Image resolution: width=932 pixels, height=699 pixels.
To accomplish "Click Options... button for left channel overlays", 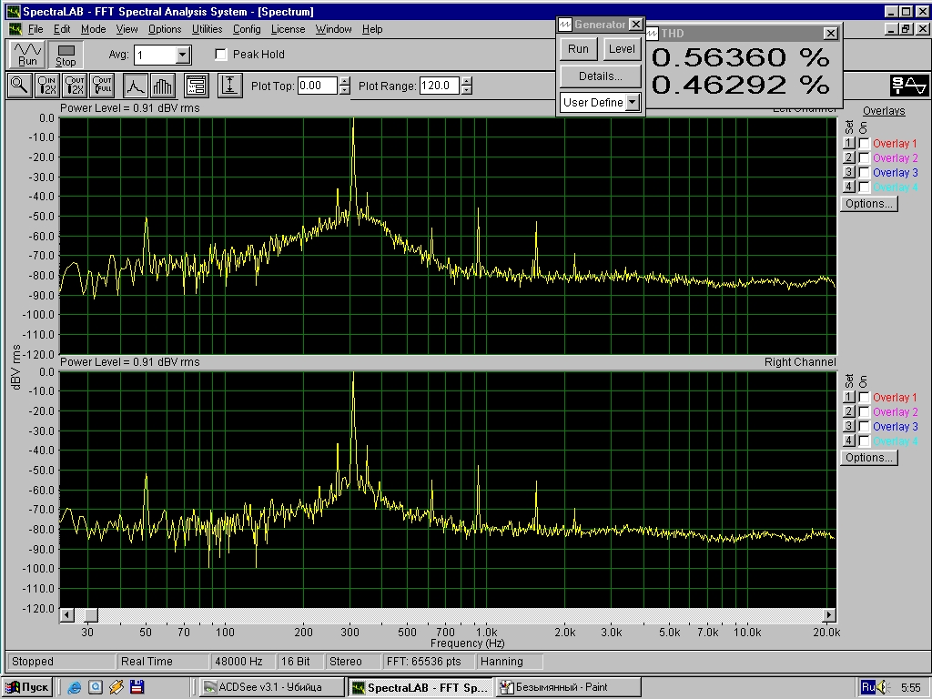I will (868, 204).
